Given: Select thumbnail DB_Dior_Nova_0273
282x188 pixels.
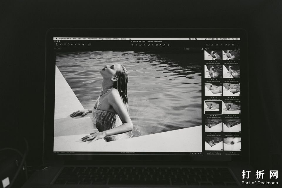Looking at the screenshot, I should point(213,55).
